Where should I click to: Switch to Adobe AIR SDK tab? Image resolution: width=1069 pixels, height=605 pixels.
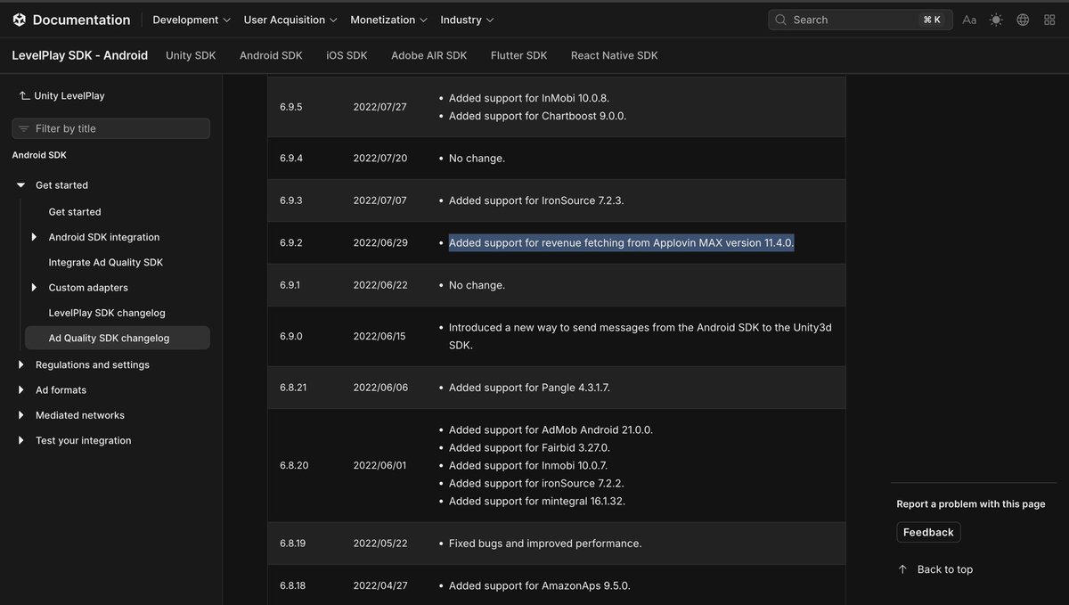point(428,55)
